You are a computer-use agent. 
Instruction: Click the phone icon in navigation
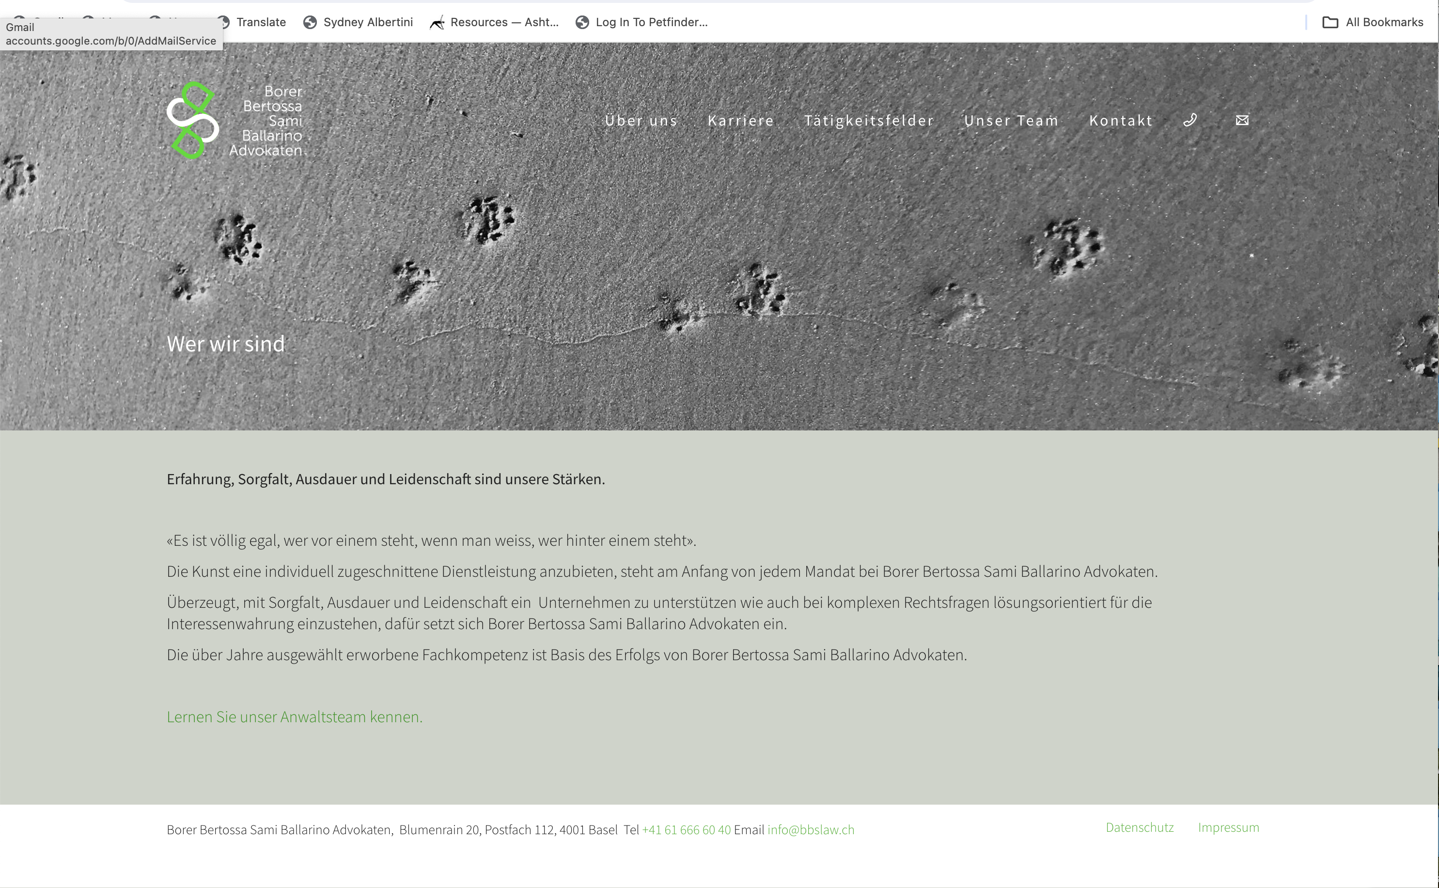tap(1189, 120)
